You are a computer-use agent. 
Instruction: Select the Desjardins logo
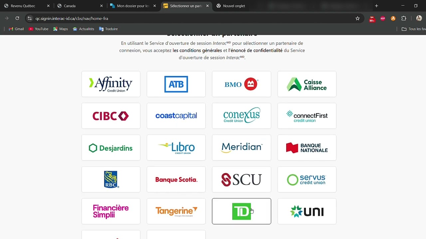(x=111, y=148)
